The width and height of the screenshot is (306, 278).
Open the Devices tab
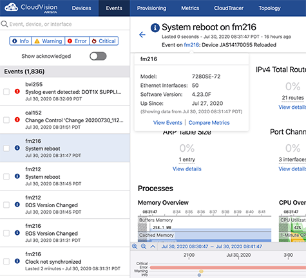click(81, 8)
